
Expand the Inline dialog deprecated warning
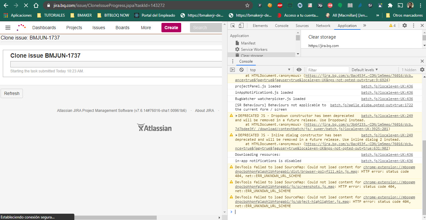pyautogui.click(x=237, y=135)
